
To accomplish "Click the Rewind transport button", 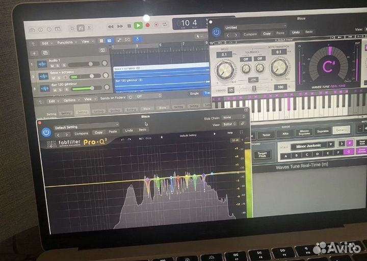I will 111,25.
